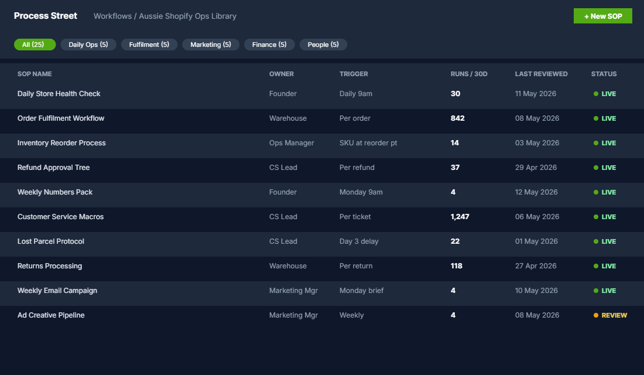Click the 10 May 2026 review date
The image size is (644, 375).
coord(536,291)
